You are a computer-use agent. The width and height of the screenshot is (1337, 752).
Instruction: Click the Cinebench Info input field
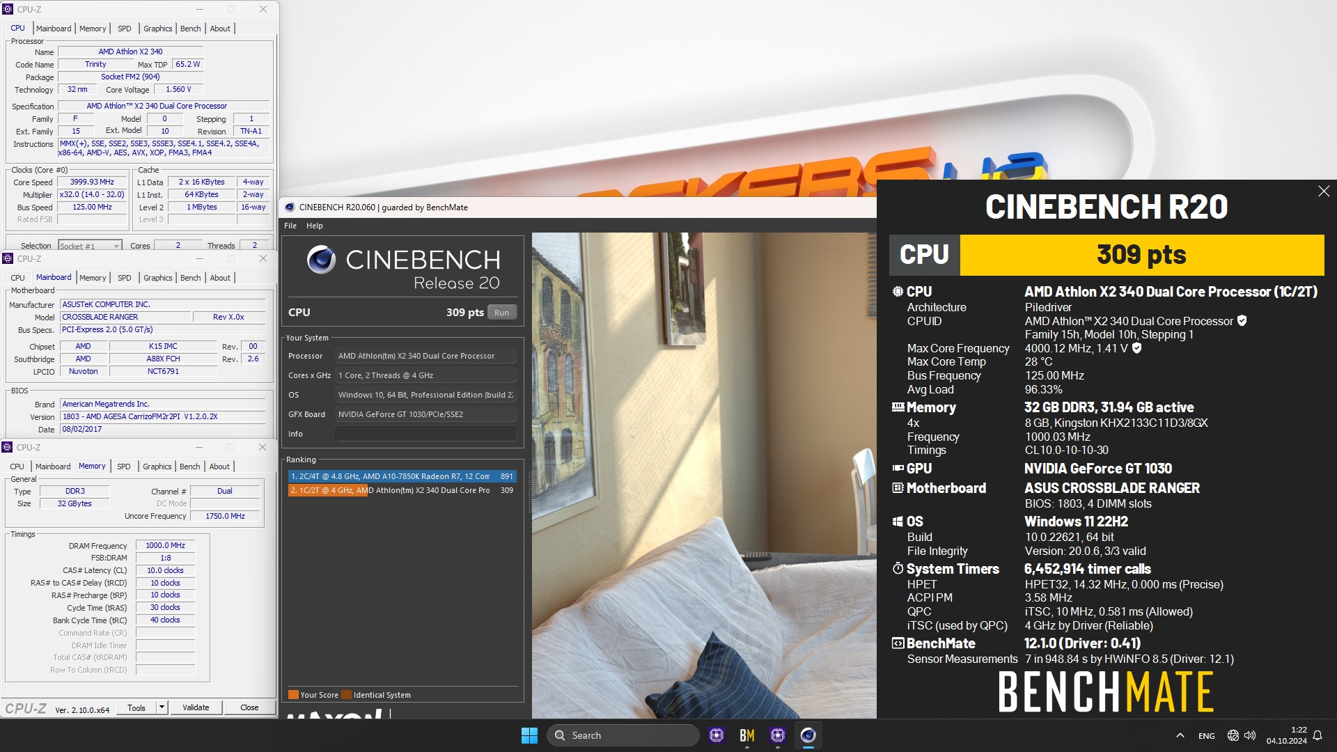coord(425,434)
